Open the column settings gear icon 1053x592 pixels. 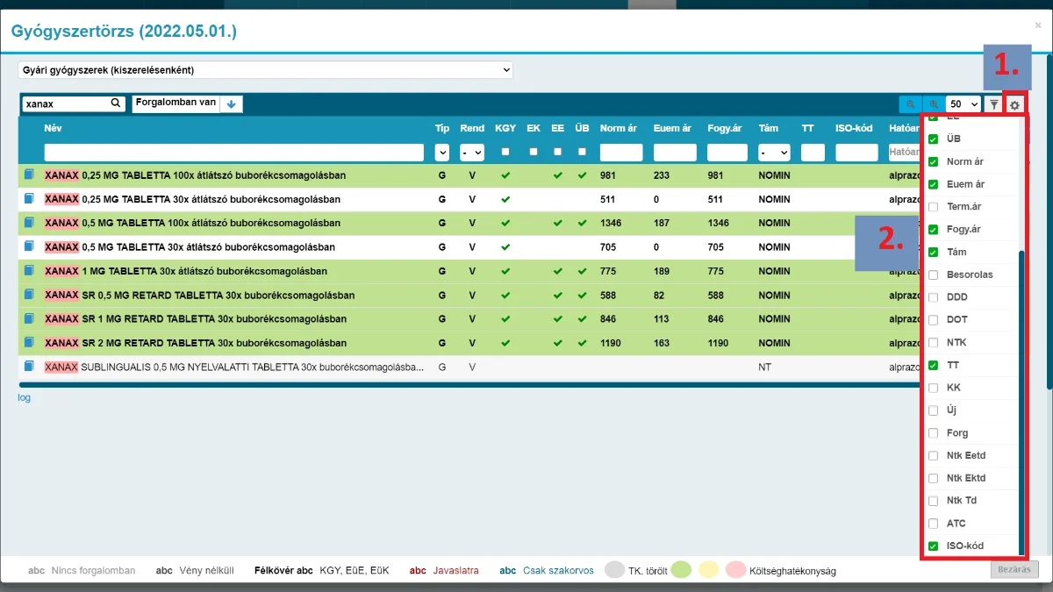pyautogui.click(x=1014, y=104)
